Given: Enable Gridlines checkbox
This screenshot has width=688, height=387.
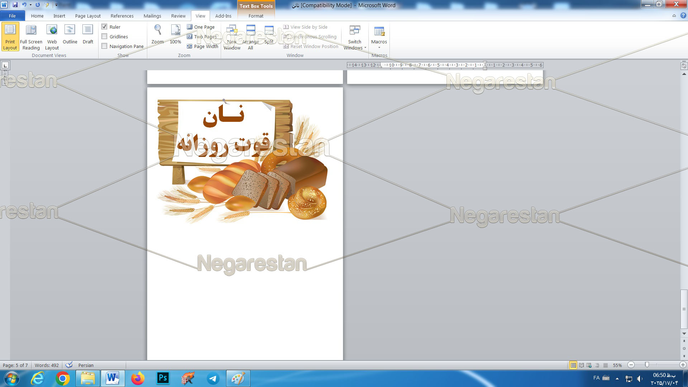Looking at the screenshot, I should (105, 37).
